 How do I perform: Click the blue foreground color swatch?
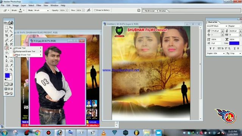coord(7,76)
